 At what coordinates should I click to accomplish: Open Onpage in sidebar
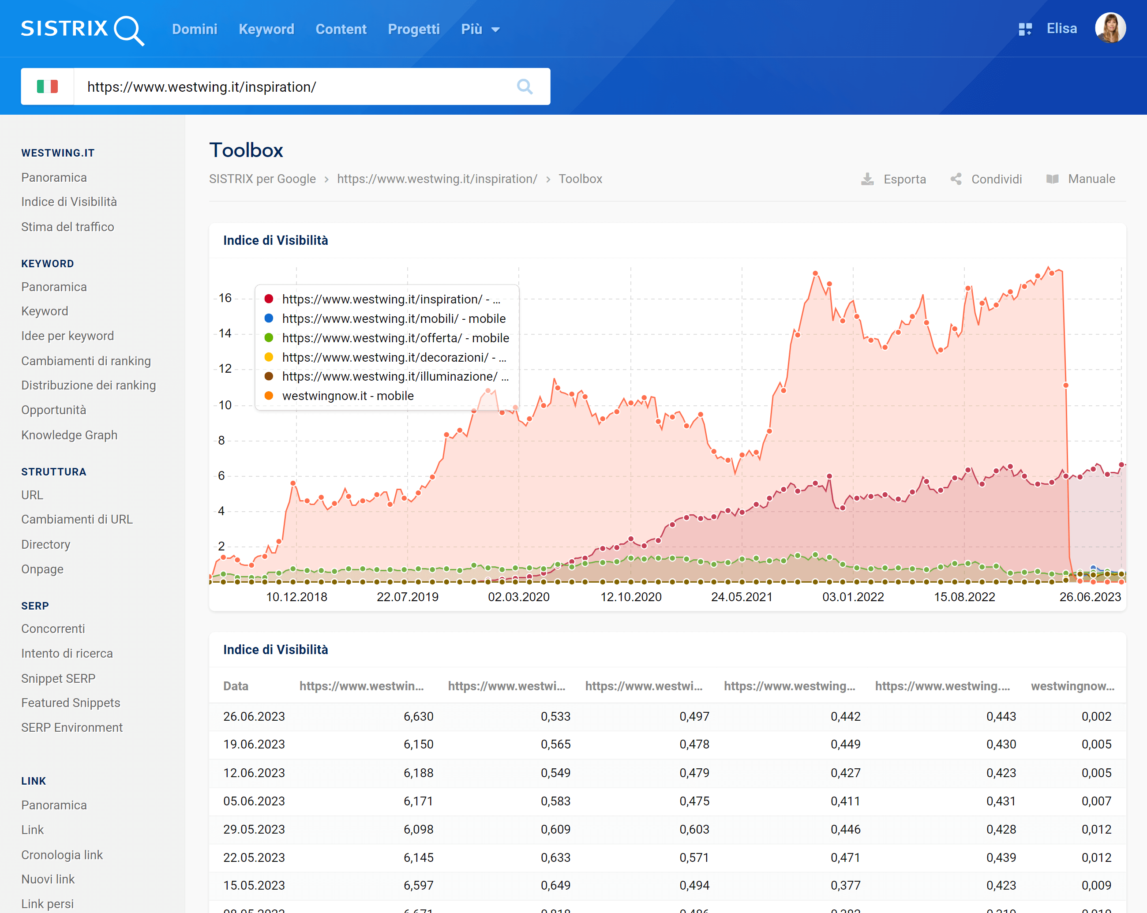42,569
